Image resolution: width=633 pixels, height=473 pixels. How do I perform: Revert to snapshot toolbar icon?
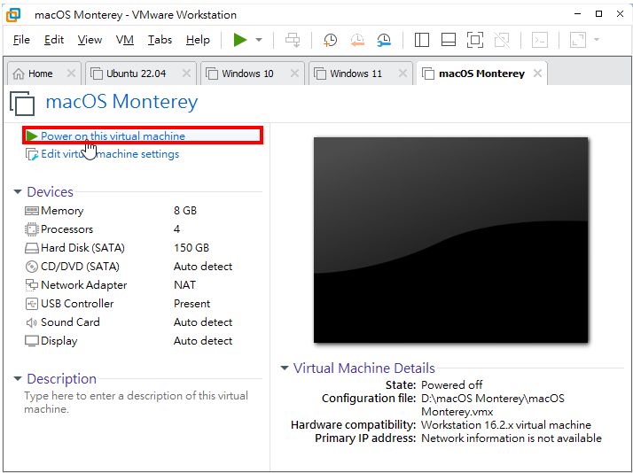(x=357, y=40)
